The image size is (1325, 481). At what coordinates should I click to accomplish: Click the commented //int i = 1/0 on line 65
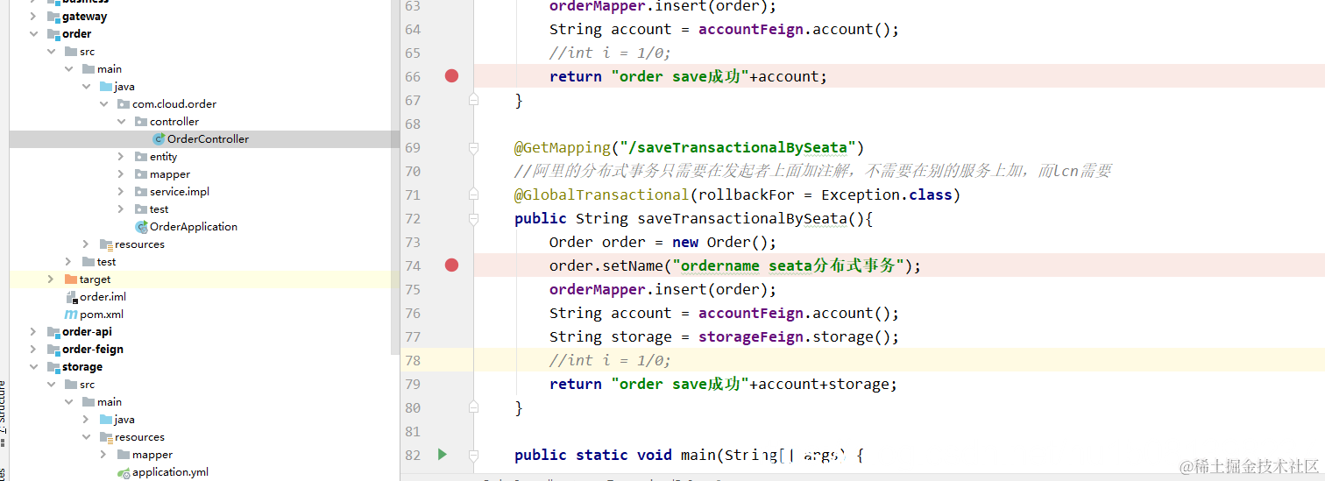tap(610, 53)
